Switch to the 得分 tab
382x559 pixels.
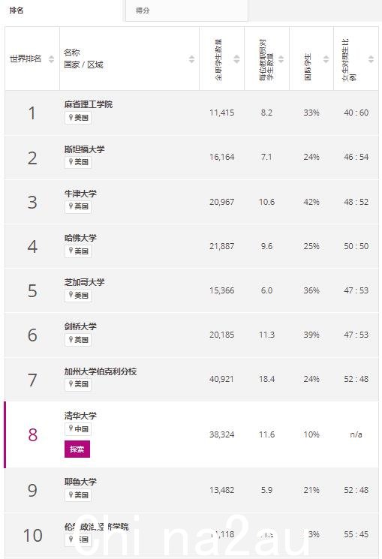(187, 11)
